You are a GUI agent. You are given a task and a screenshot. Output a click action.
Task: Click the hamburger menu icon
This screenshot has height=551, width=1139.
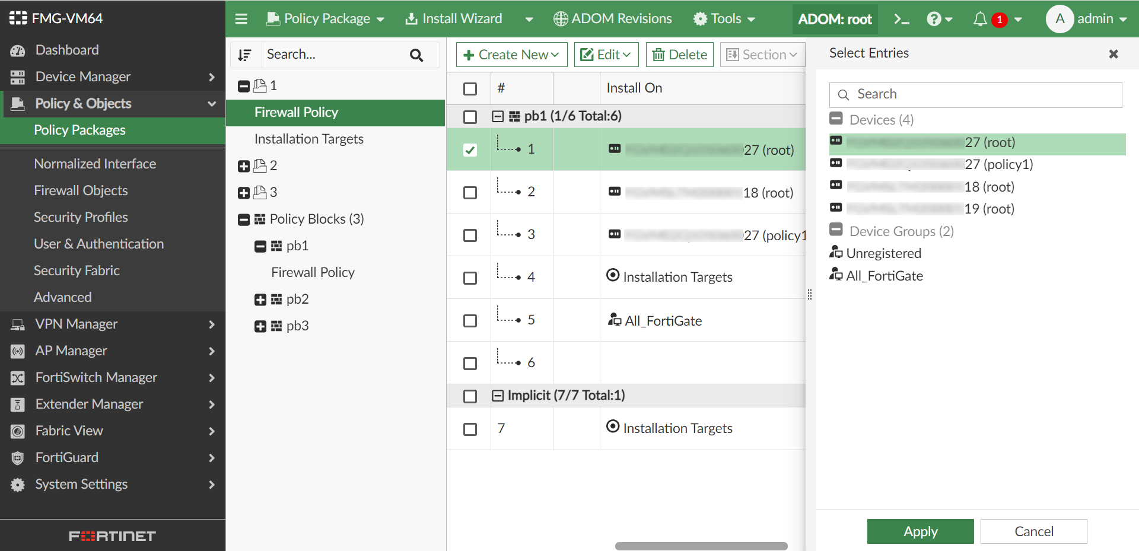pyautogui.click(x=241, y=18)
